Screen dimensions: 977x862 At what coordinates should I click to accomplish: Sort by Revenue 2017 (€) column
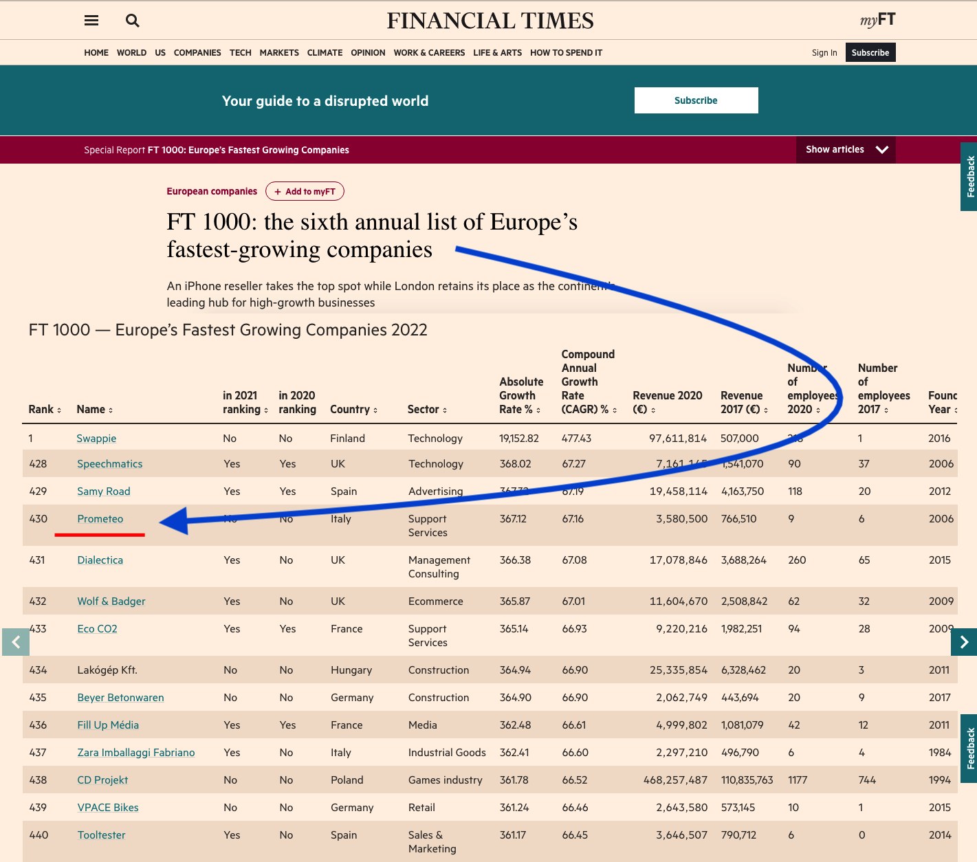[x=766, y=410]
